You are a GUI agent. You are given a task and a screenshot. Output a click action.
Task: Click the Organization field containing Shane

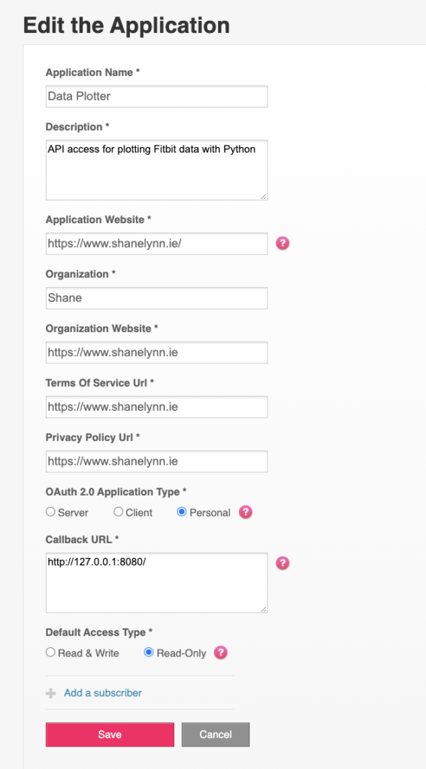coord(156,297)
